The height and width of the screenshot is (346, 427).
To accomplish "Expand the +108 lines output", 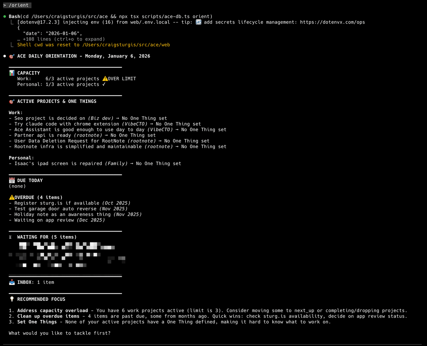I will 61,39.
